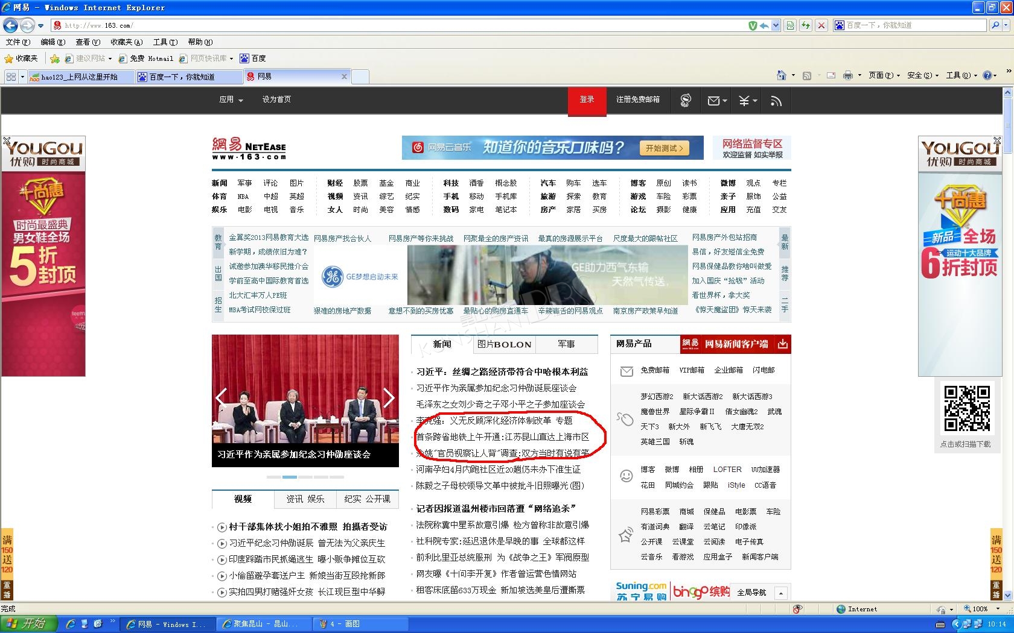The image size is (1014, 633).
Task: Switch to the hao123 tab
Action: (81, 77)
